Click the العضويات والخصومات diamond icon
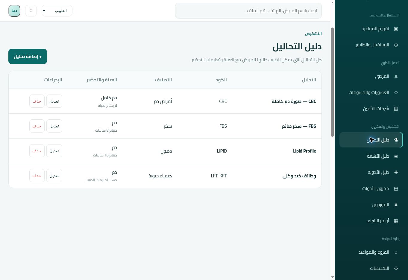 (396, 92)
